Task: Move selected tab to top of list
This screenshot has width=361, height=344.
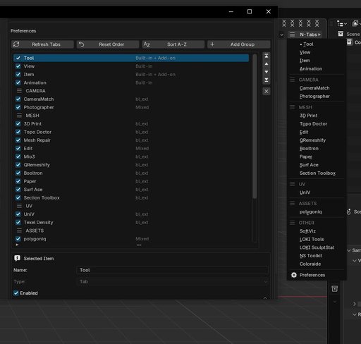Action: [x=267, y=56]
